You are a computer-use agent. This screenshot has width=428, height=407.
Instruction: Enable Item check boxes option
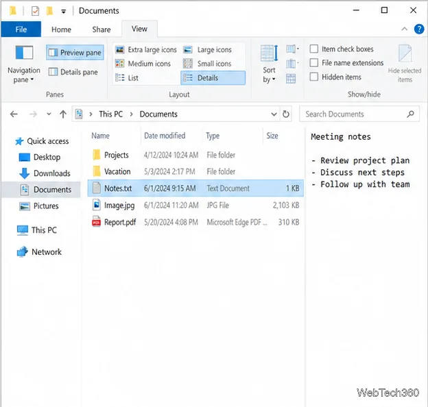342,49
